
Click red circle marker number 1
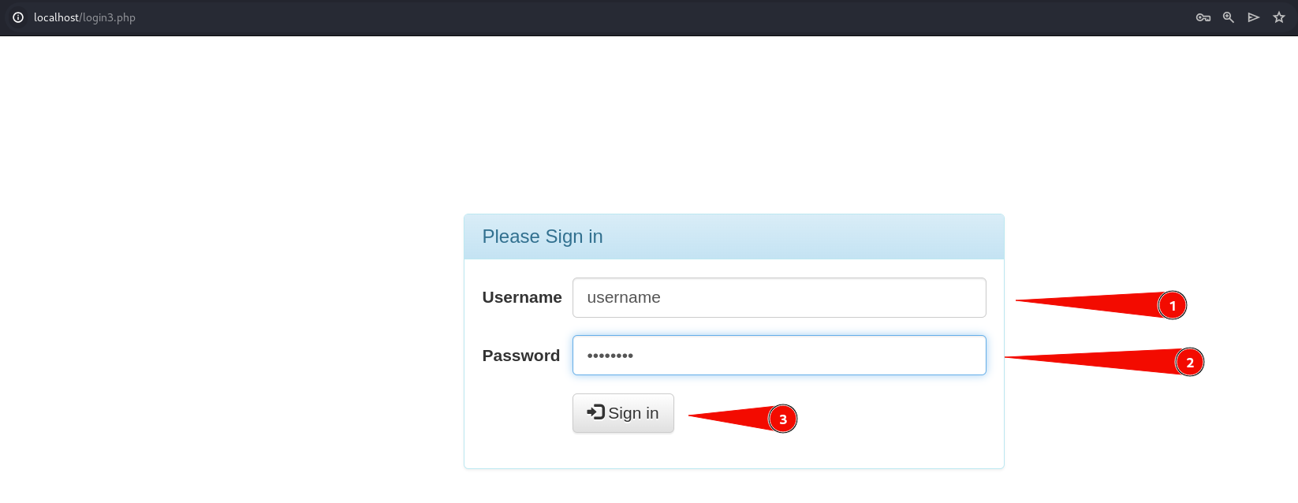click(1172, 305)
